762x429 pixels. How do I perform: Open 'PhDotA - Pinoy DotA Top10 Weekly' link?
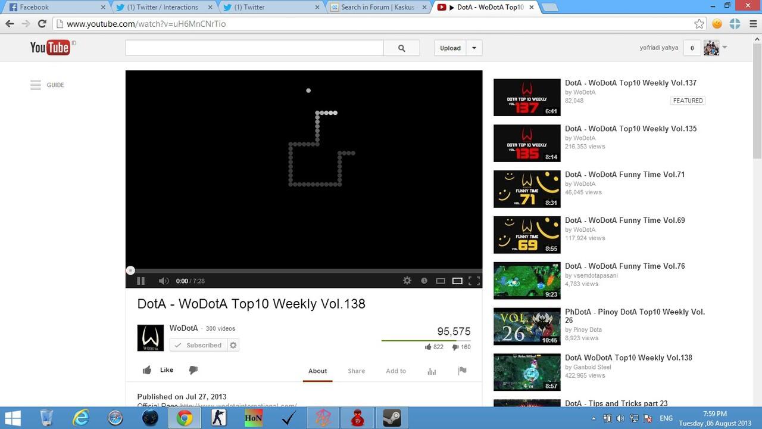pos(635,316)
